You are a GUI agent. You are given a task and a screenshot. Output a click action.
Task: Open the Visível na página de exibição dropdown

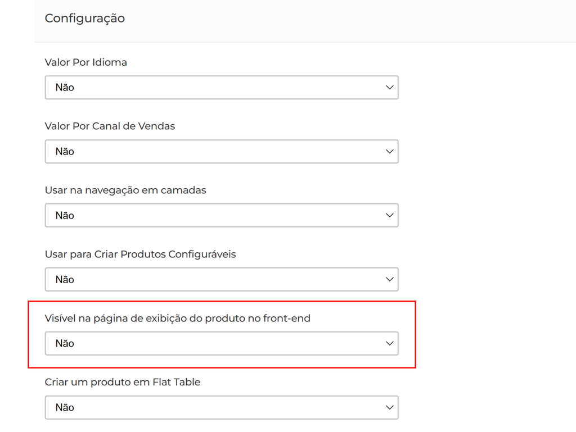(222, 344)
